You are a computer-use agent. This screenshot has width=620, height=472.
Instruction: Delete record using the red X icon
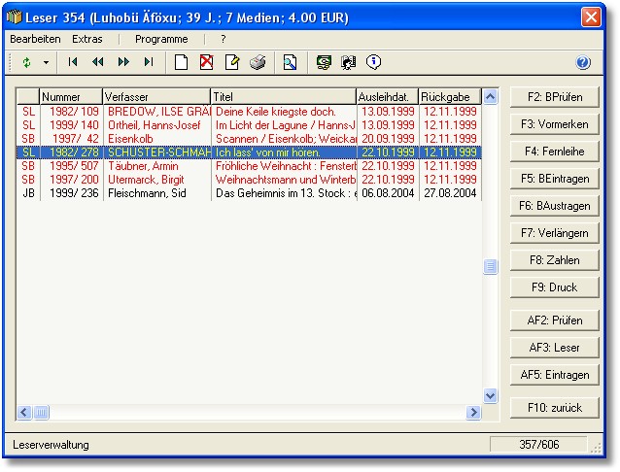206,62
